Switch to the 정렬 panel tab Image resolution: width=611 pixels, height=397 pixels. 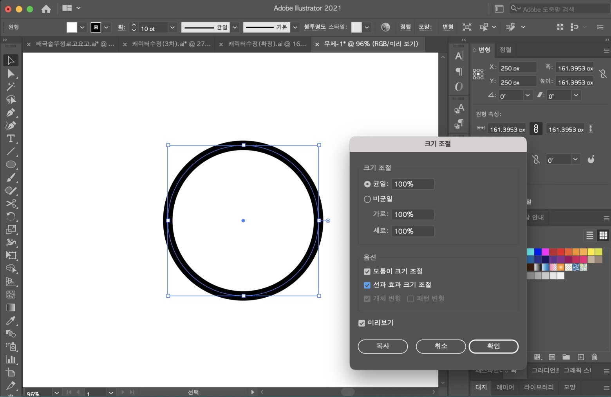[x=505, y=50]
